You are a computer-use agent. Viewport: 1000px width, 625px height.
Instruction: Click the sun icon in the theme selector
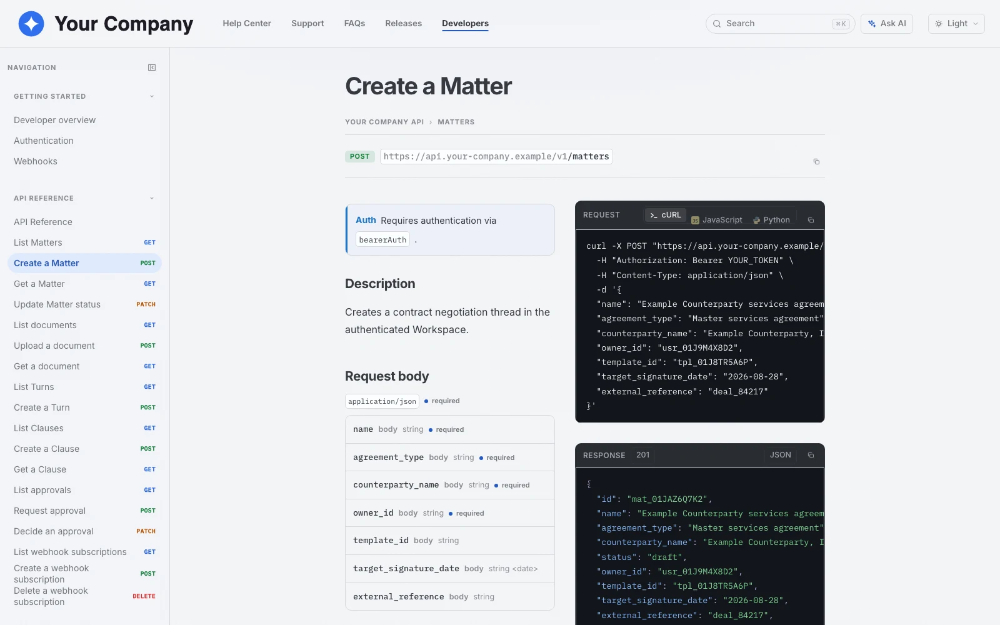(x=939, y=24)
